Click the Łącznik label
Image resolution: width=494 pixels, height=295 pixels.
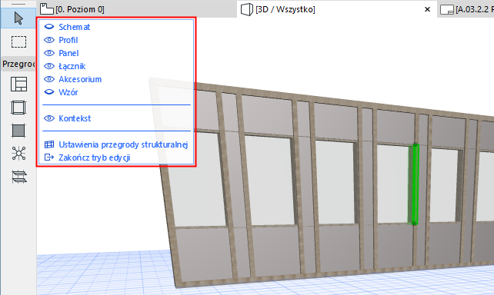point(72,66)
